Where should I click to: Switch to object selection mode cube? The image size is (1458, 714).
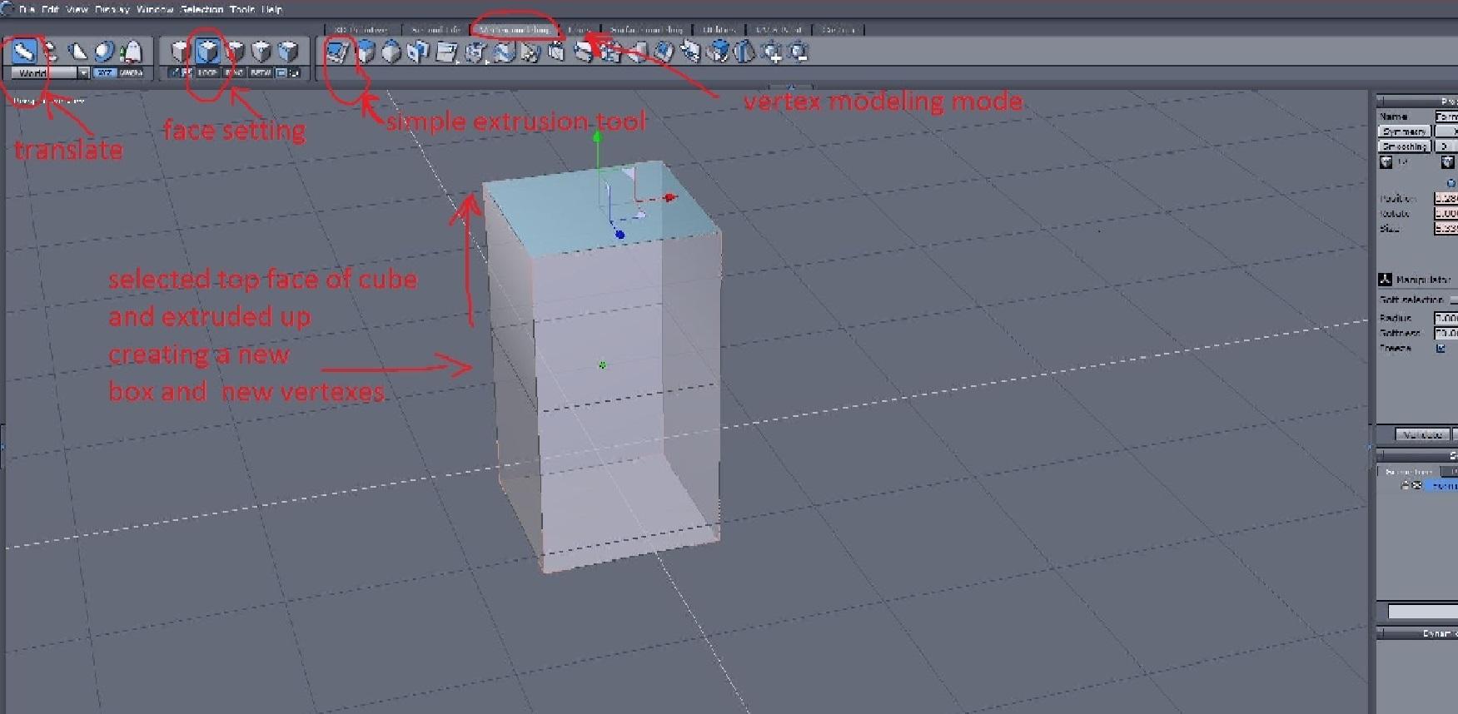coord(181,52)
